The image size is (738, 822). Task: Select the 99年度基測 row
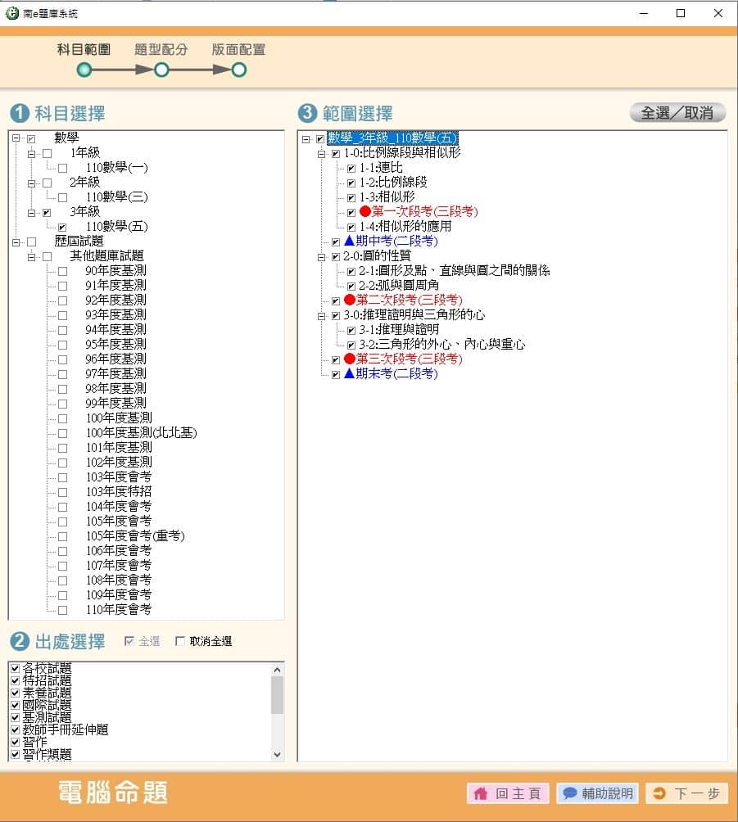[x=116, y=403]
